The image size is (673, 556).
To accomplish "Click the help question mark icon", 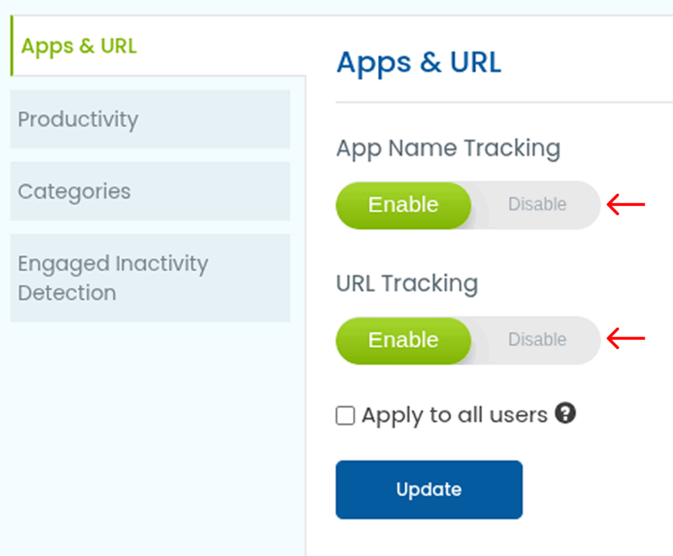I will point(565,414).
